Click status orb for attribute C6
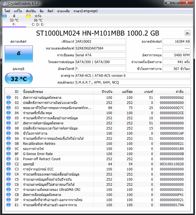This screenshot has height=215, width=196. click(x=9, y=184)
